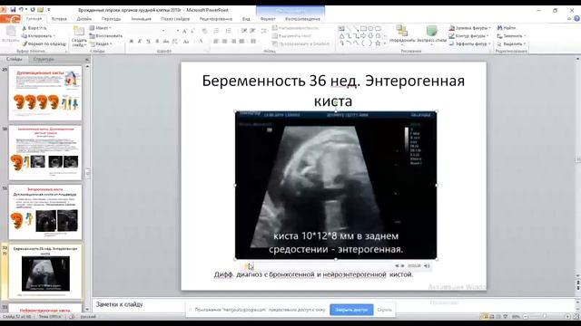Undo the last action
581x326 pixels.
click(21, 10)
